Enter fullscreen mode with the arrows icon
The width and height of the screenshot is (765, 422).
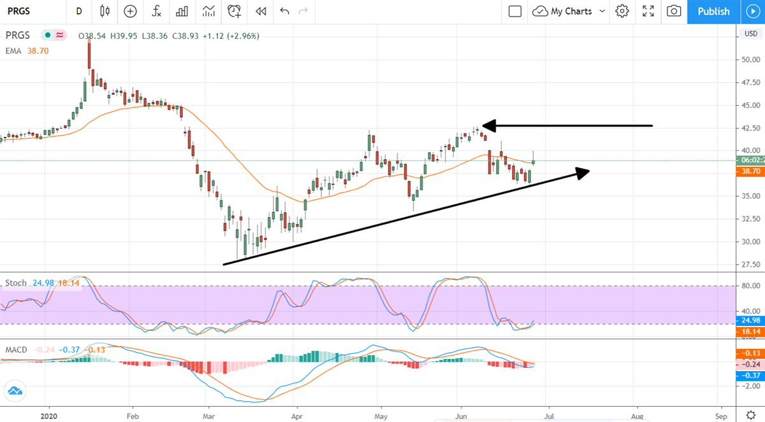pyautogui.click(x=648, y=11)
